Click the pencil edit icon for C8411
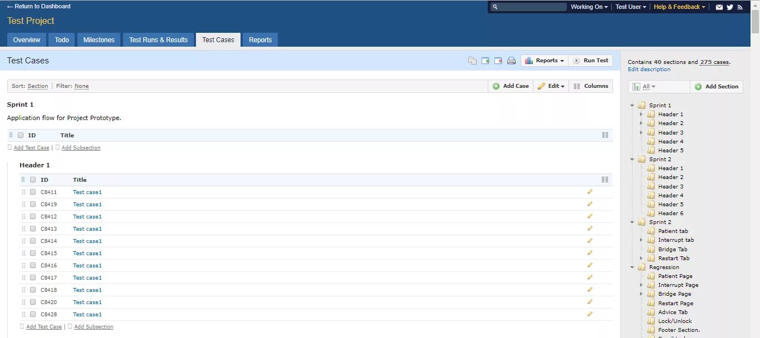 [590, 192]
